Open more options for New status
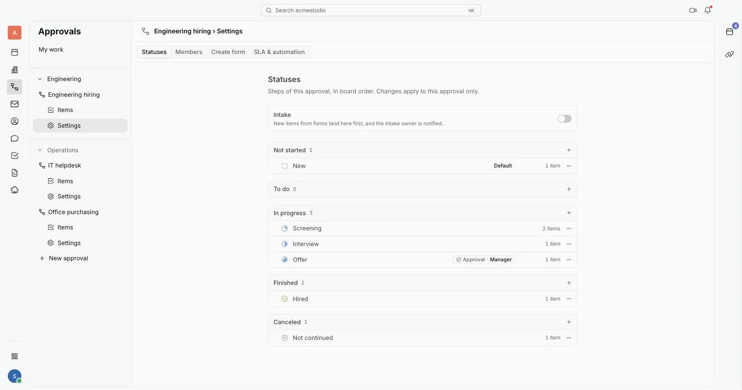 (569, 166)
